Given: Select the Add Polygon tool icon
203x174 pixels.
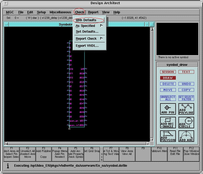Looking at the screenshot, I should tap(168, 136).
